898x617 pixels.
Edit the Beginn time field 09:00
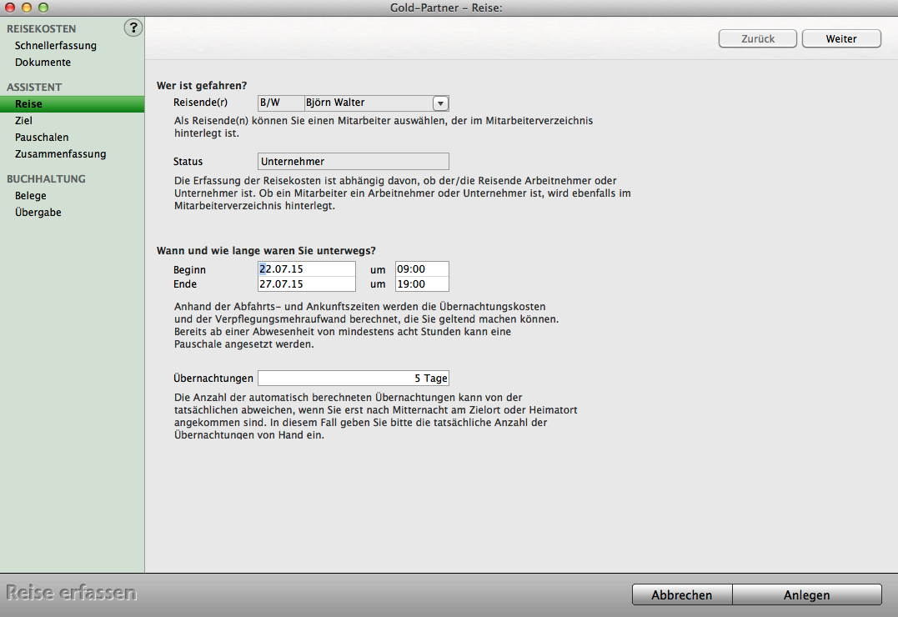coord(421,269)
